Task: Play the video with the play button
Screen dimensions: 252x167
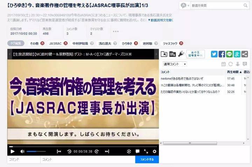Action: (x=12, y=151)
